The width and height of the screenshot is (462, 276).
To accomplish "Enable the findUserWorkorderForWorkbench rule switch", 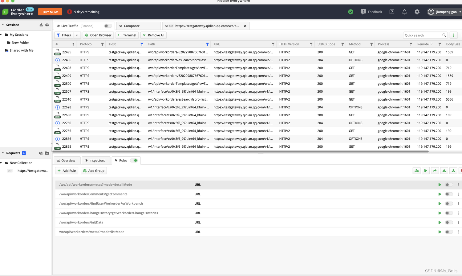I will (x=449, y=204).
